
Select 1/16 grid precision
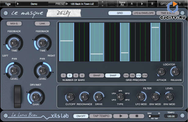coord(145,76)
